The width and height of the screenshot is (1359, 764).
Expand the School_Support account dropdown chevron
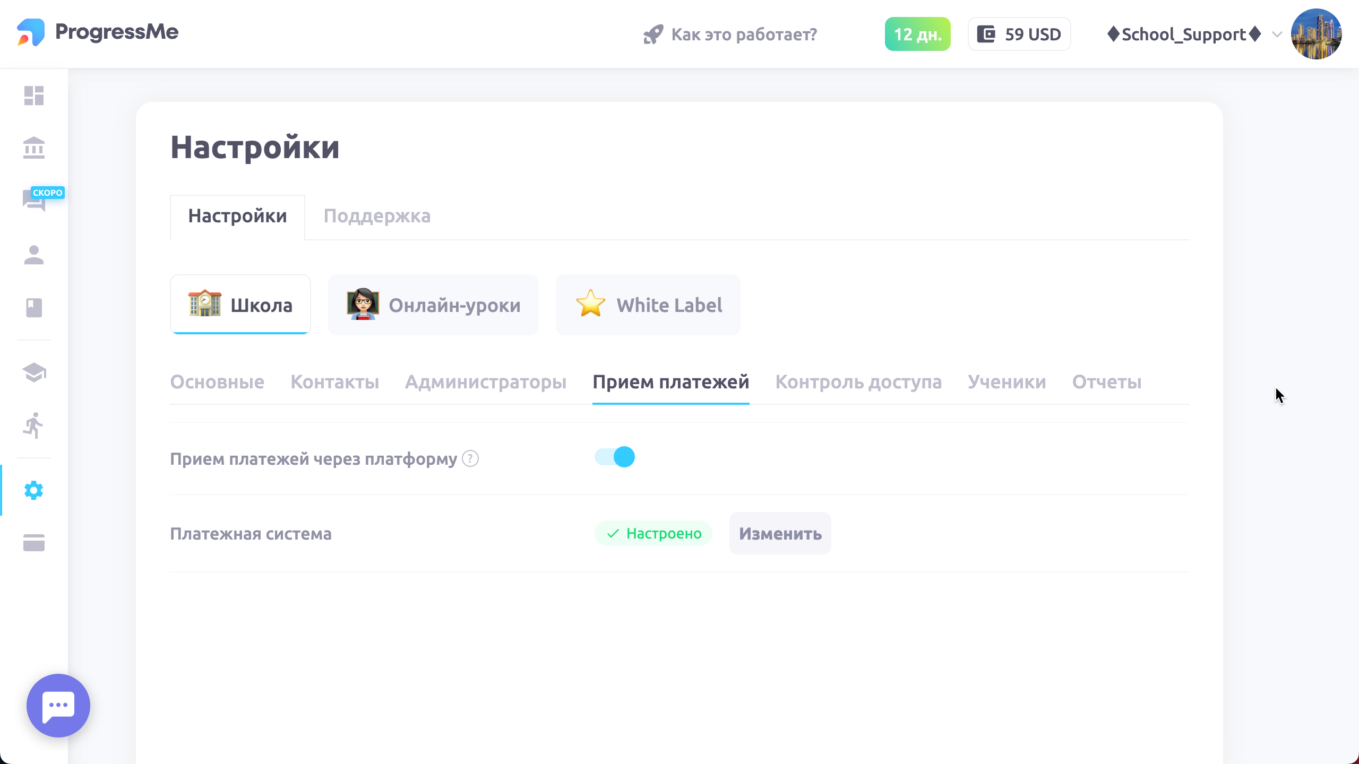[1277, 34]
